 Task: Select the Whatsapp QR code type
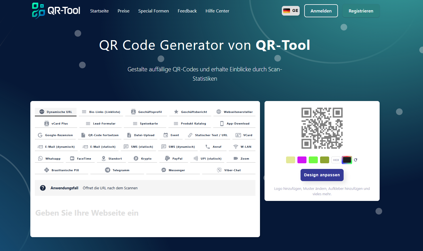tap(49, 158)
